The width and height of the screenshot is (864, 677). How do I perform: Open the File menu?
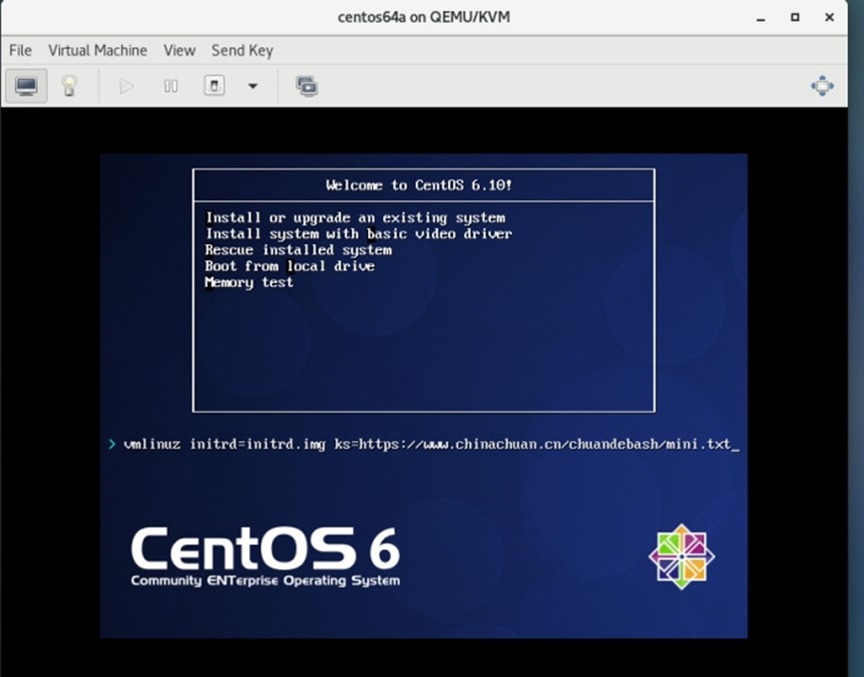[x=20, y=51]
